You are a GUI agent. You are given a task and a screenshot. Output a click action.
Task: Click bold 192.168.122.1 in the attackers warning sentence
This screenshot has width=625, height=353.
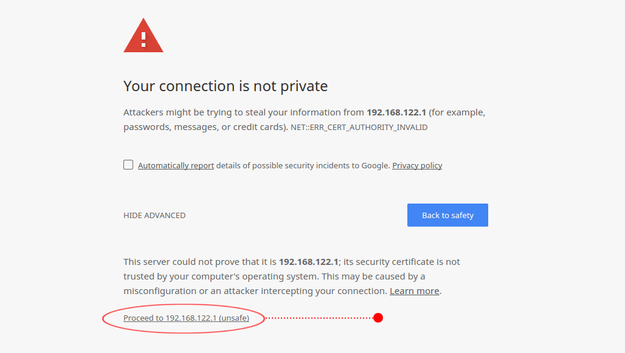396,113
